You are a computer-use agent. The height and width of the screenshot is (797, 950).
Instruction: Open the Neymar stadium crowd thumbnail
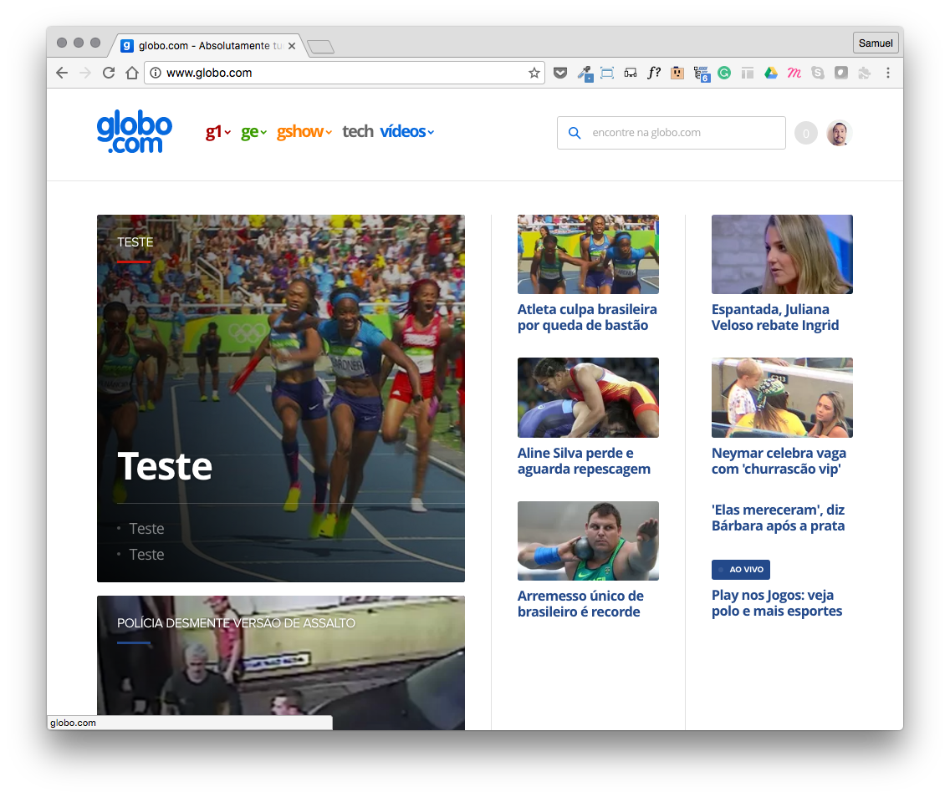782,398
